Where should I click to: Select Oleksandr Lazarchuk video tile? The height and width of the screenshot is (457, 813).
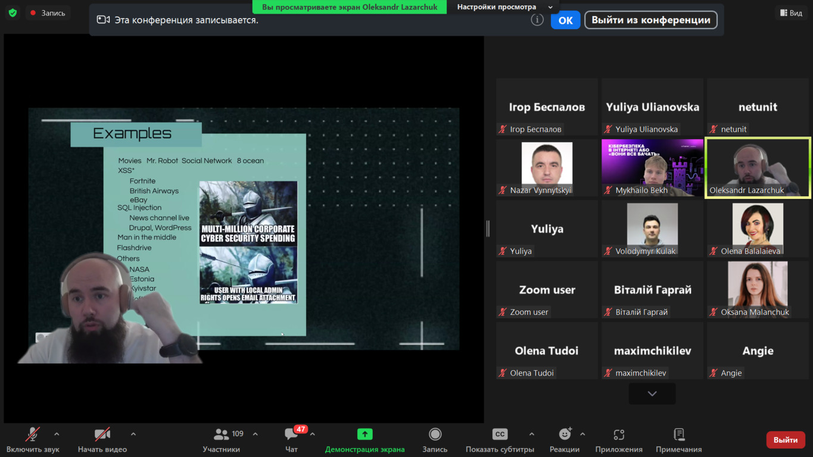(758, 168)
